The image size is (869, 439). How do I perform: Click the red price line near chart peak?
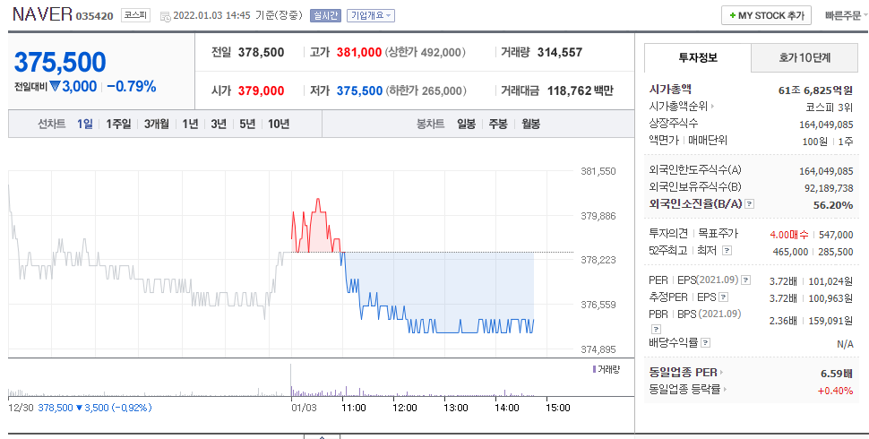(x=318, y=201)
